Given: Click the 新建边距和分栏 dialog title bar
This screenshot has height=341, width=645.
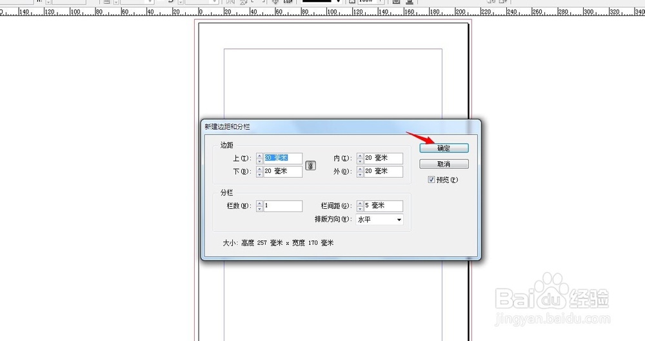Looking at the screenshot, I should (341, 127).
